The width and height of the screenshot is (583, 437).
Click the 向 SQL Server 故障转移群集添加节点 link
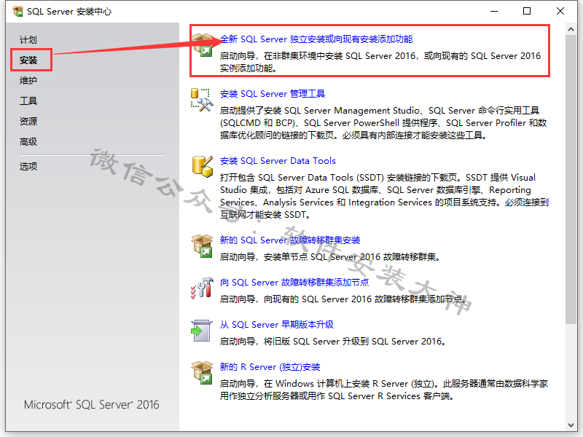[x=294, y=283]
